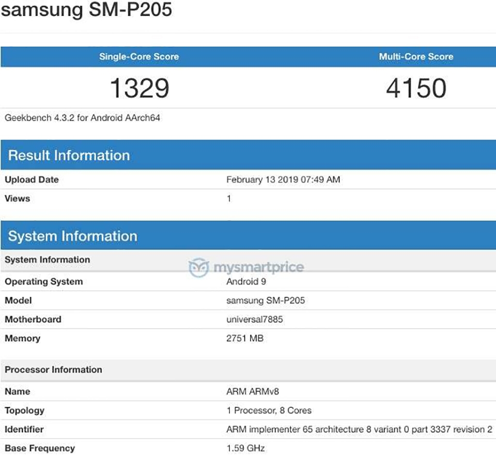Select the Operating System label
This screenshot has width=496, height=455.
(43, 281)
